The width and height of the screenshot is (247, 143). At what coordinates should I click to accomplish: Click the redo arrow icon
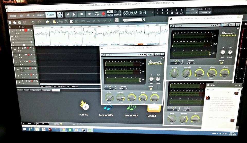coord(40,22)
